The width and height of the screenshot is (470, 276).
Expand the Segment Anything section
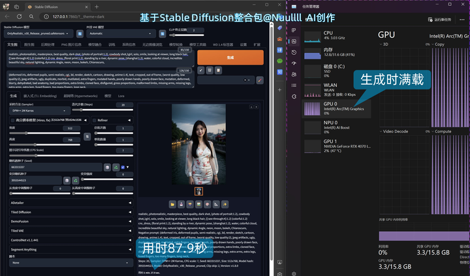click(x=71, y=249)
